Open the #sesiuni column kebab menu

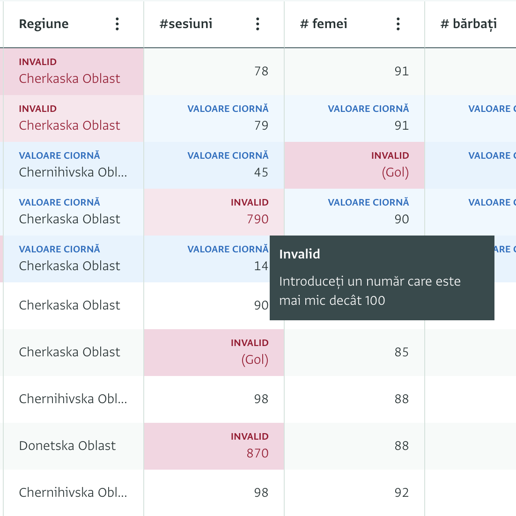coord(258,24)
